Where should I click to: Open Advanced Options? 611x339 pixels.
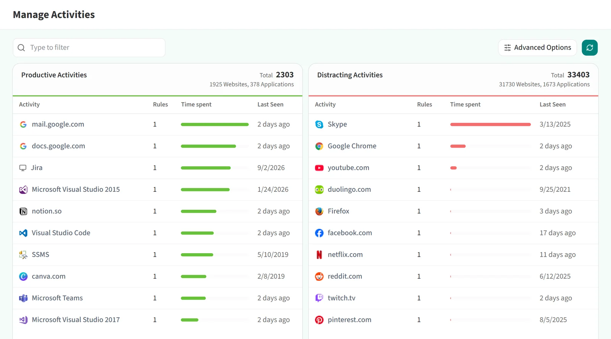point(537,48)
